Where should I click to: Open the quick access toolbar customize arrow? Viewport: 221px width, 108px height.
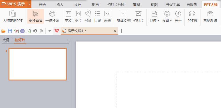[50, 31]
